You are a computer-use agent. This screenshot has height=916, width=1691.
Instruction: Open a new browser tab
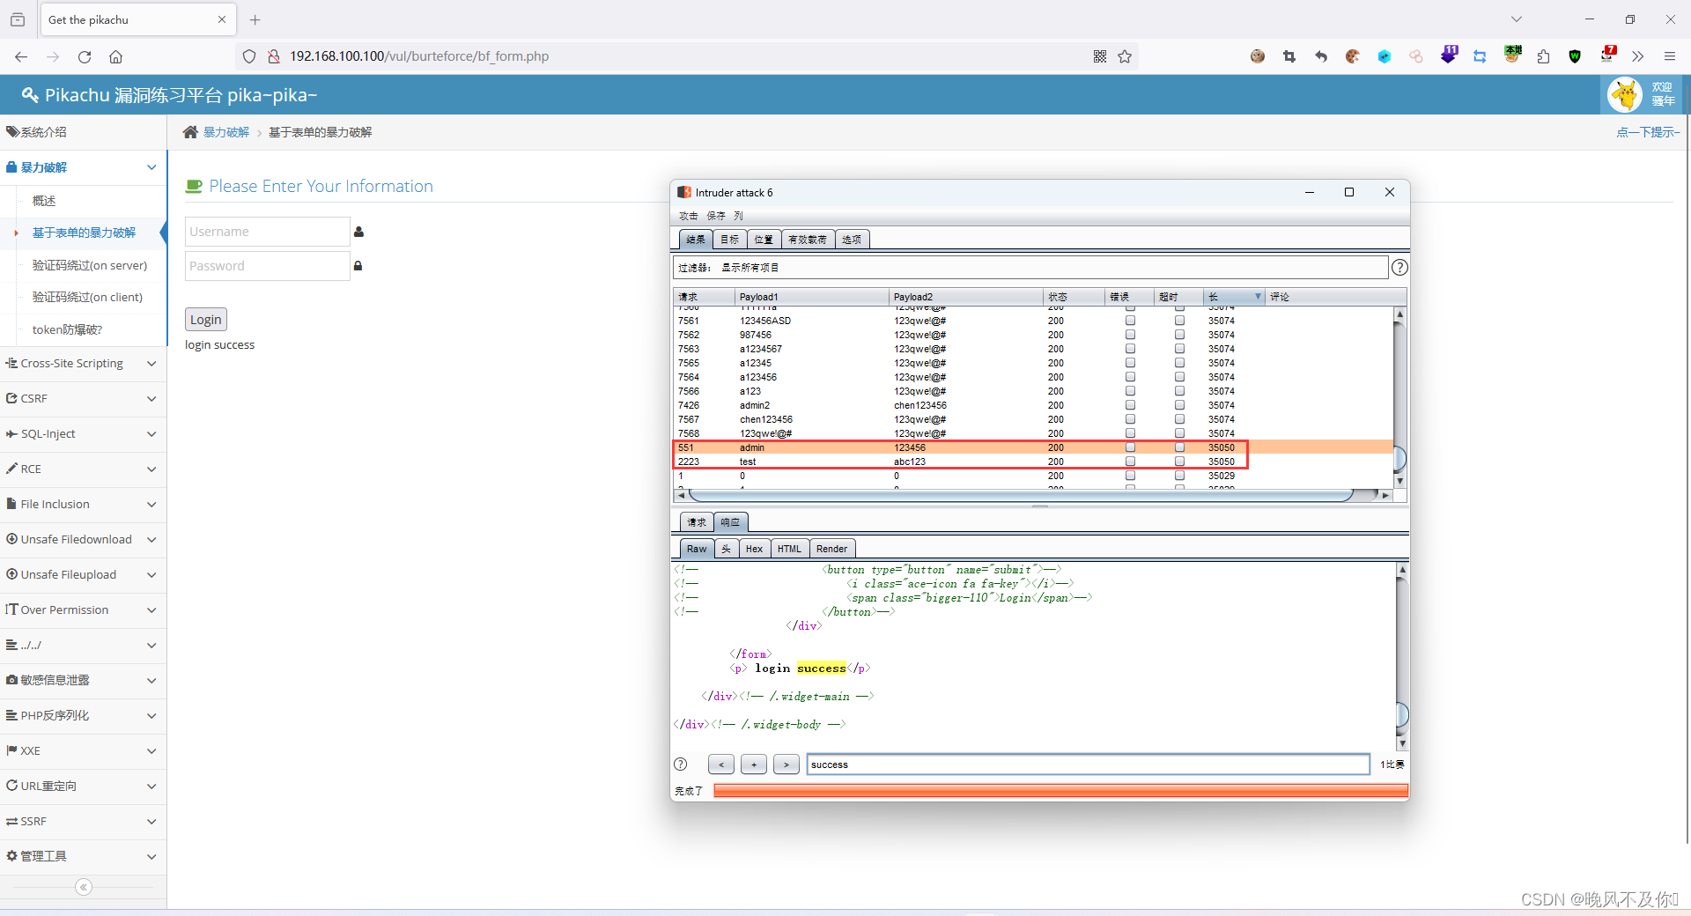pos(255,19)
